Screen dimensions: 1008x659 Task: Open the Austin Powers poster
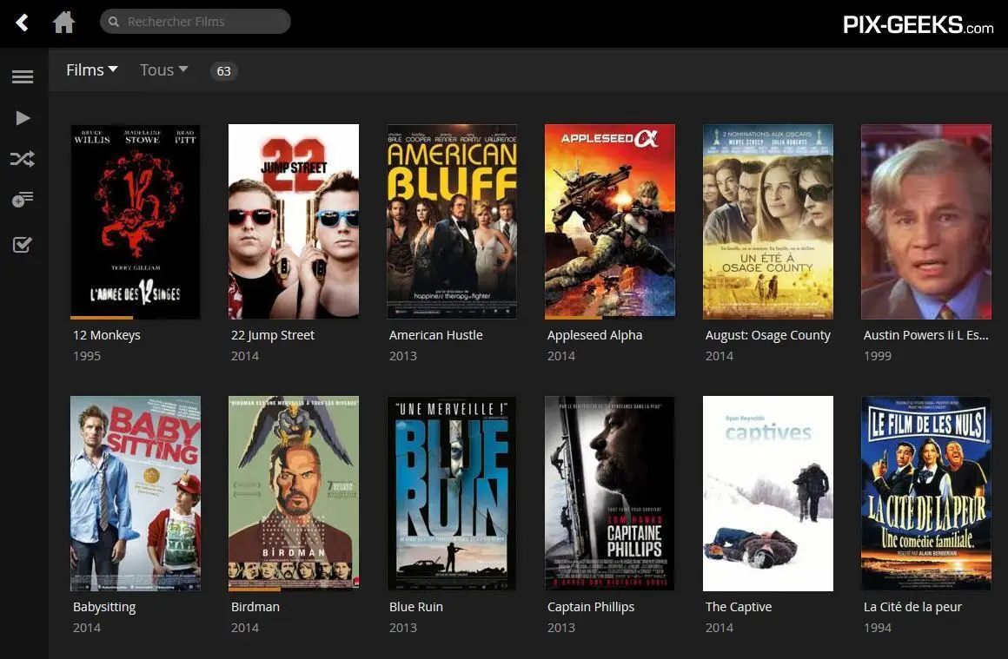[x=926, y=221]
